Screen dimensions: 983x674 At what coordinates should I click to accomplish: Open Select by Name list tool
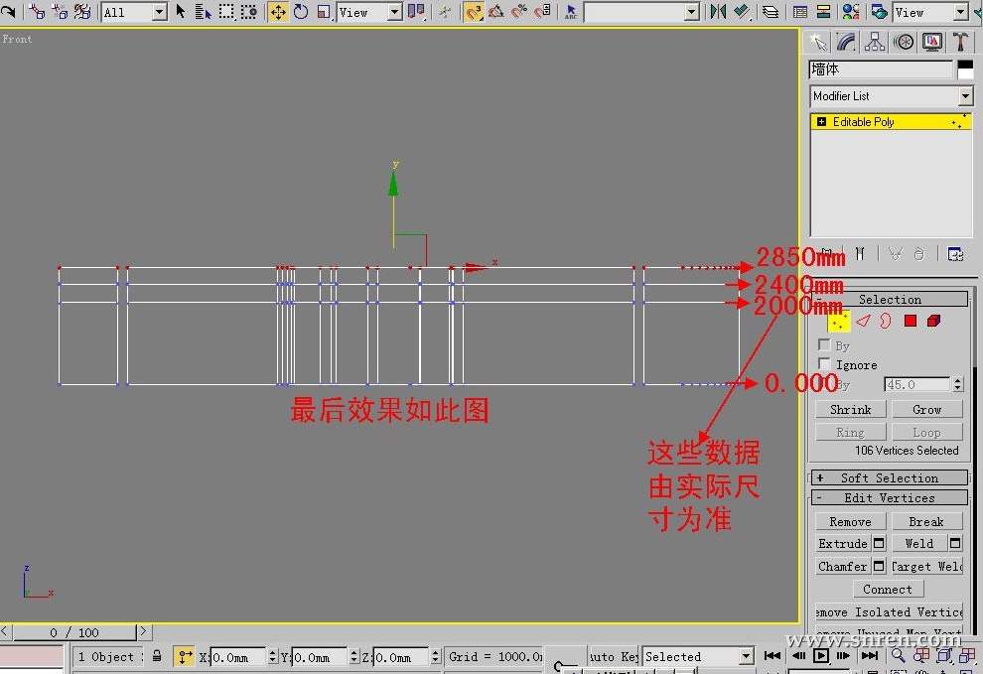tap(203, 11)
